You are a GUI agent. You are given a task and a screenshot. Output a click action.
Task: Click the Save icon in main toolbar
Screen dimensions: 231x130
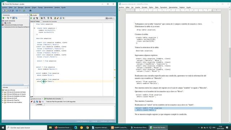pyautogui.click(x=10, y=10)
